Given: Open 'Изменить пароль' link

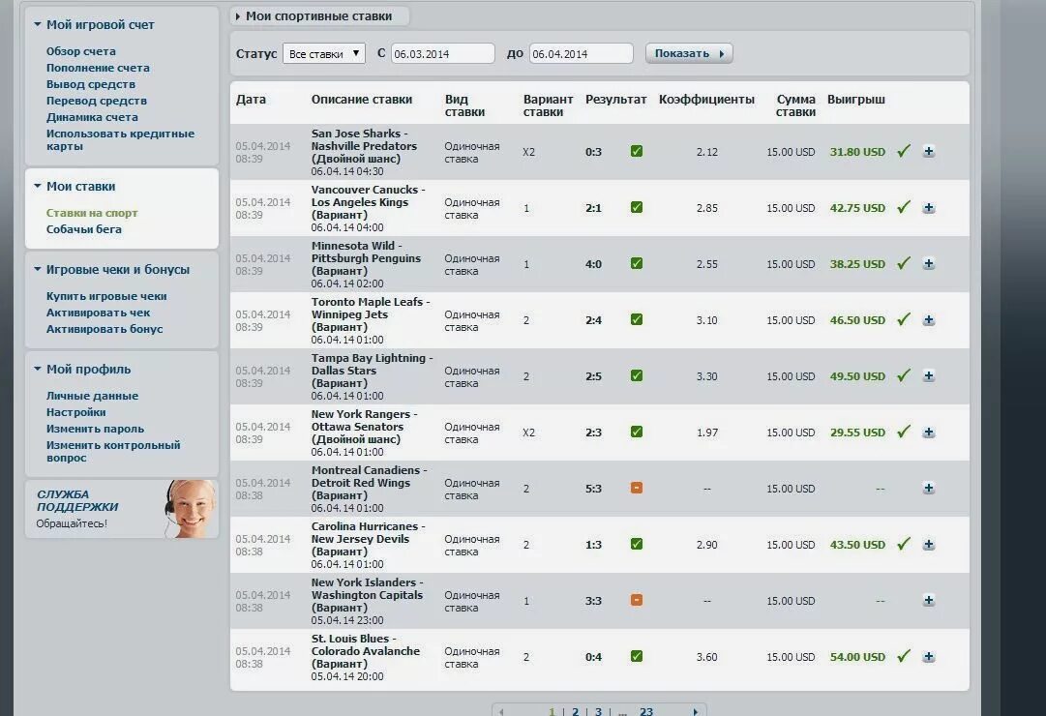Looking at the screenshot, I should click(x=95, y=429).
